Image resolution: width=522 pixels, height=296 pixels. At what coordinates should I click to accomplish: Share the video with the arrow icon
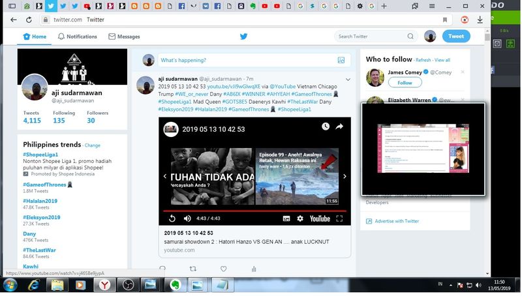pyautogui.click(x=339, y=126)
